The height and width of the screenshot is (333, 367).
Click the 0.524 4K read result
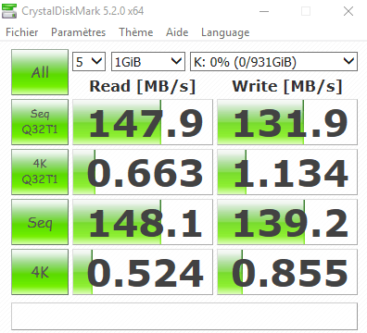point(143,272)
